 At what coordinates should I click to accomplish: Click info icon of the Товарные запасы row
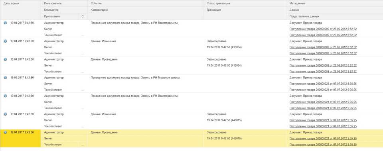click(x=5, y=78)
